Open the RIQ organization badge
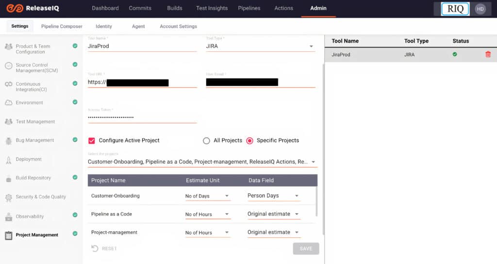497x264 pixels. pyautogui.click(x=455, y=9)
